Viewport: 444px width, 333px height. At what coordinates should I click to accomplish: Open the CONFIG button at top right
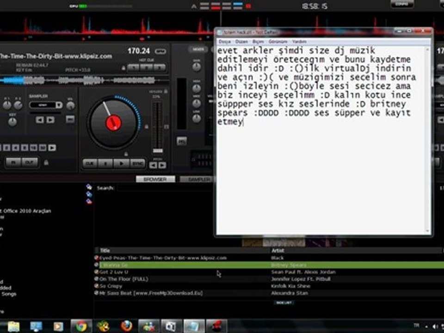[x=402, y=4]
